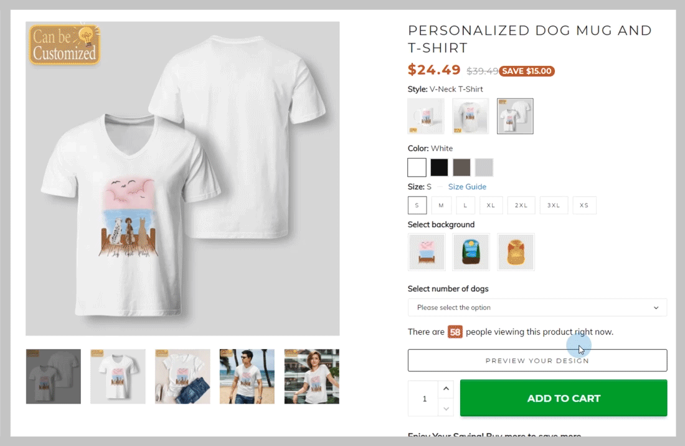The height and width of the screenshot is (446, 685).
Task: Increase quantity with the up arrow
Action: pyautogui.click(x=446, y=389)
